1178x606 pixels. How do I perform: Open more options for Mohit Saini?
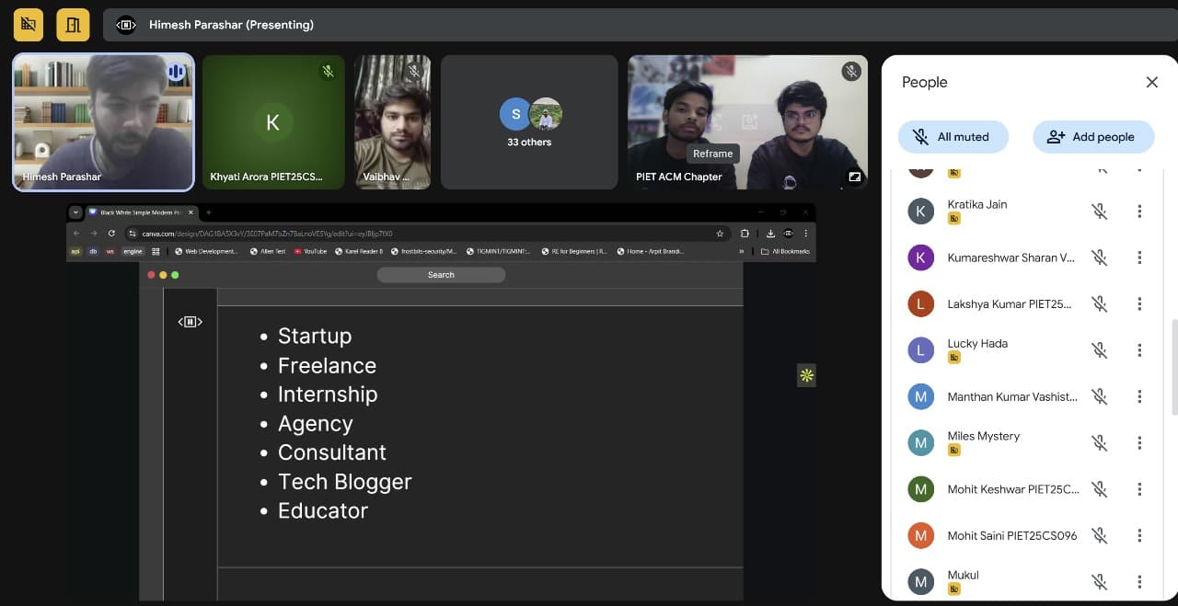pyautogui.click(x=1139, y=535)
